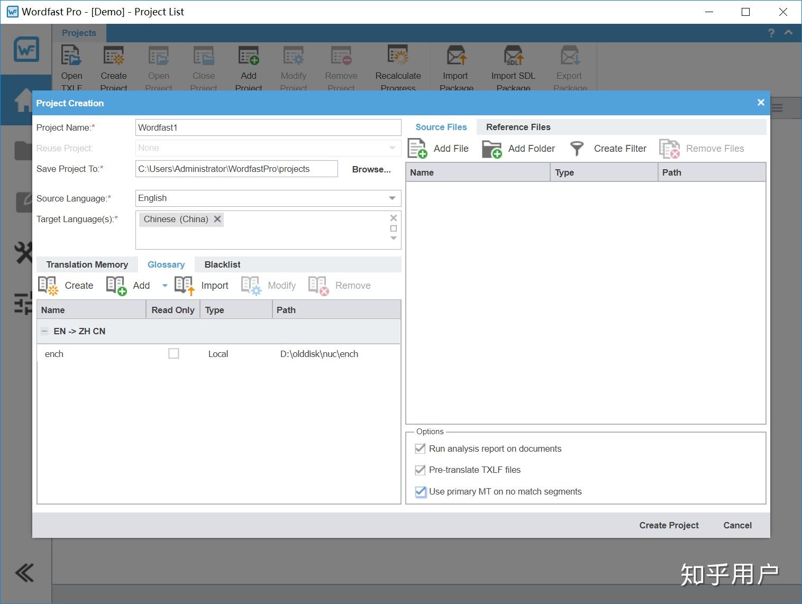
Task: Click Remove Files icon
Action: (669, 149)
